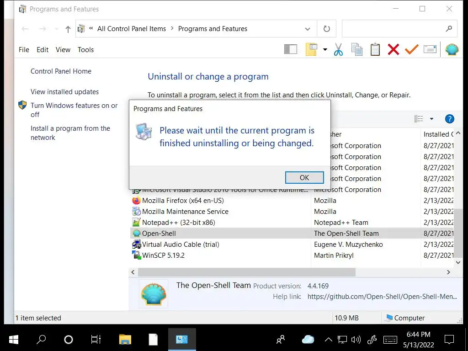Open Install a program from the network
Viewport: 468px width, 351px height.
[70, 133]
